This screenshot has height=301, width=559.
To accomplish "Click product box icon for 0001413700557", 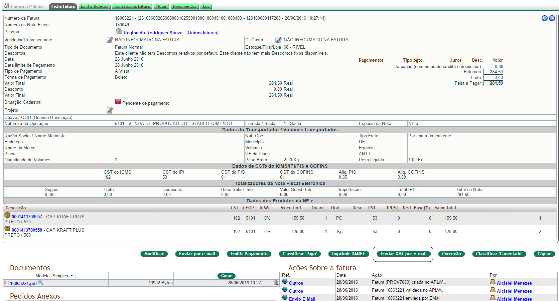I will [x=7, y=215].
